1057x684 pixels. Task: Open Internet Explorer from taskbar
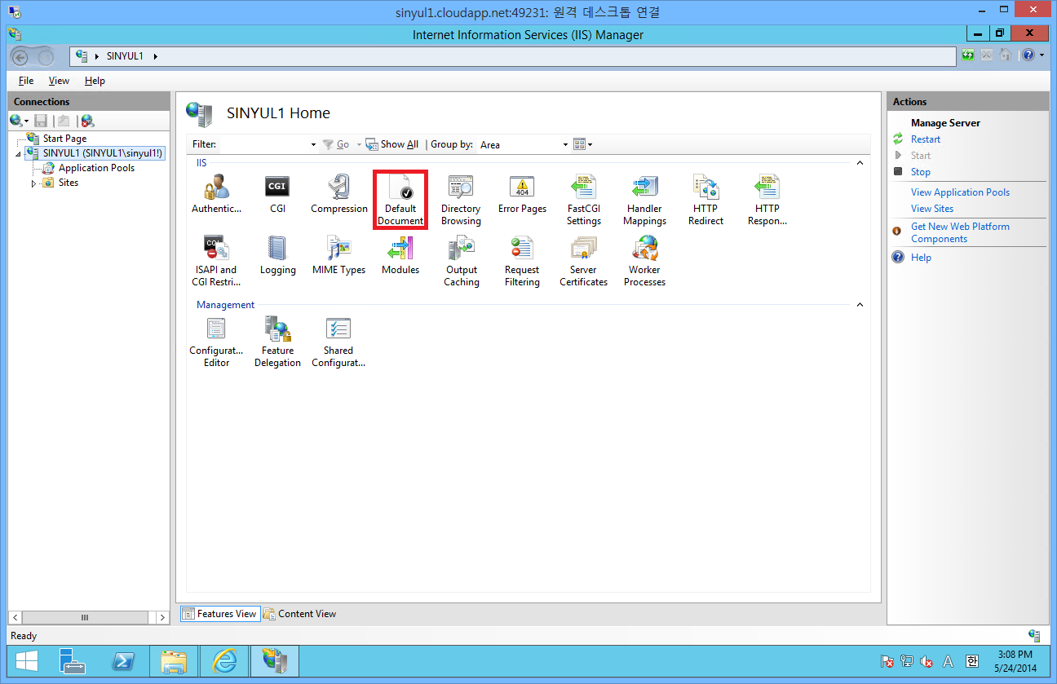(x=224, y=661)
